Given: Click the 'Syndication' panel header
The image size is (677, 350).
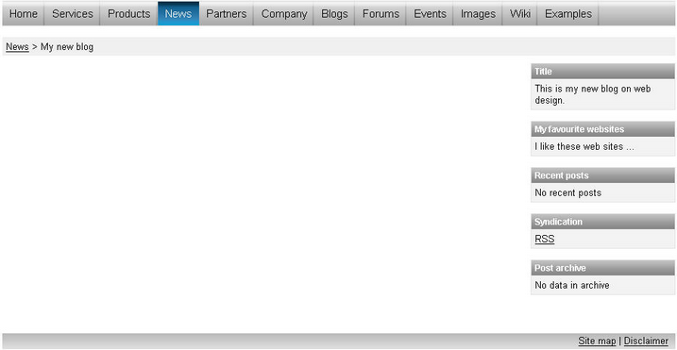Looking at the screenshot, I should click(x=602, y=222).
